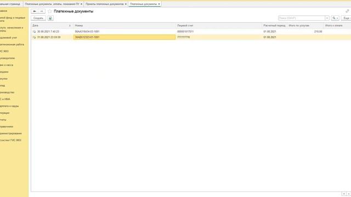351x197 pixels.
Task: Click document icon of the 30.08.2021 row
Action: (34, 32)
